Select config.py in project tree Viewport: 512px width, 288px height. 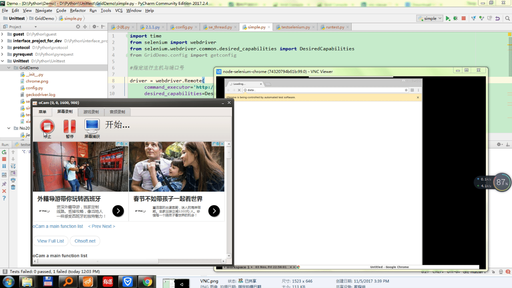pos(34,88)
